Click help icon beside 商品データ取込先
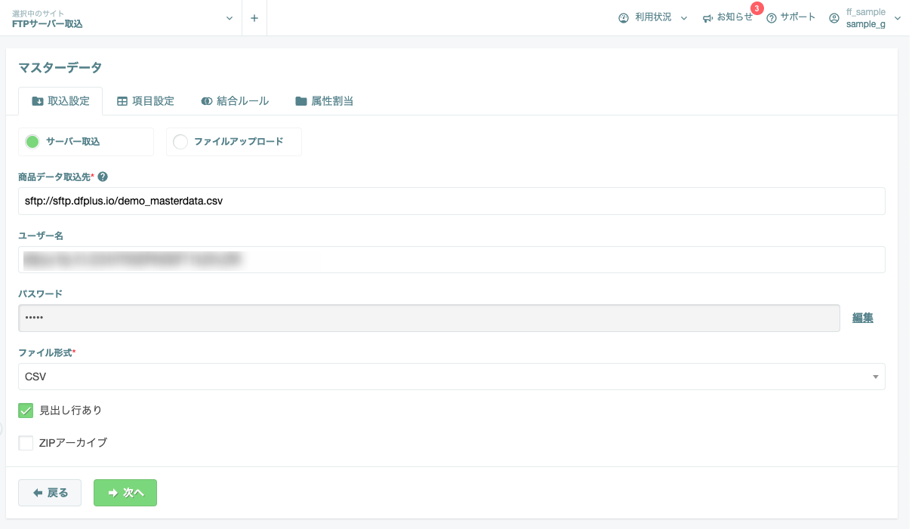Screen dimensions: 912x529 coord(103,177)
